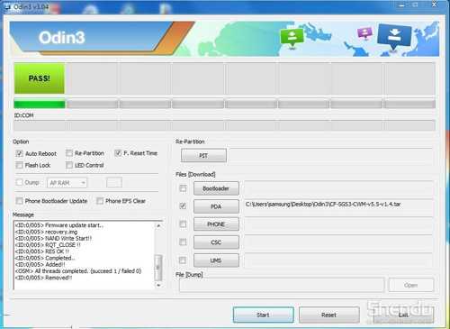Viewport: 450px width, 329px height.
Task: Click the green download icon in banner
Action: click(292, 37)
